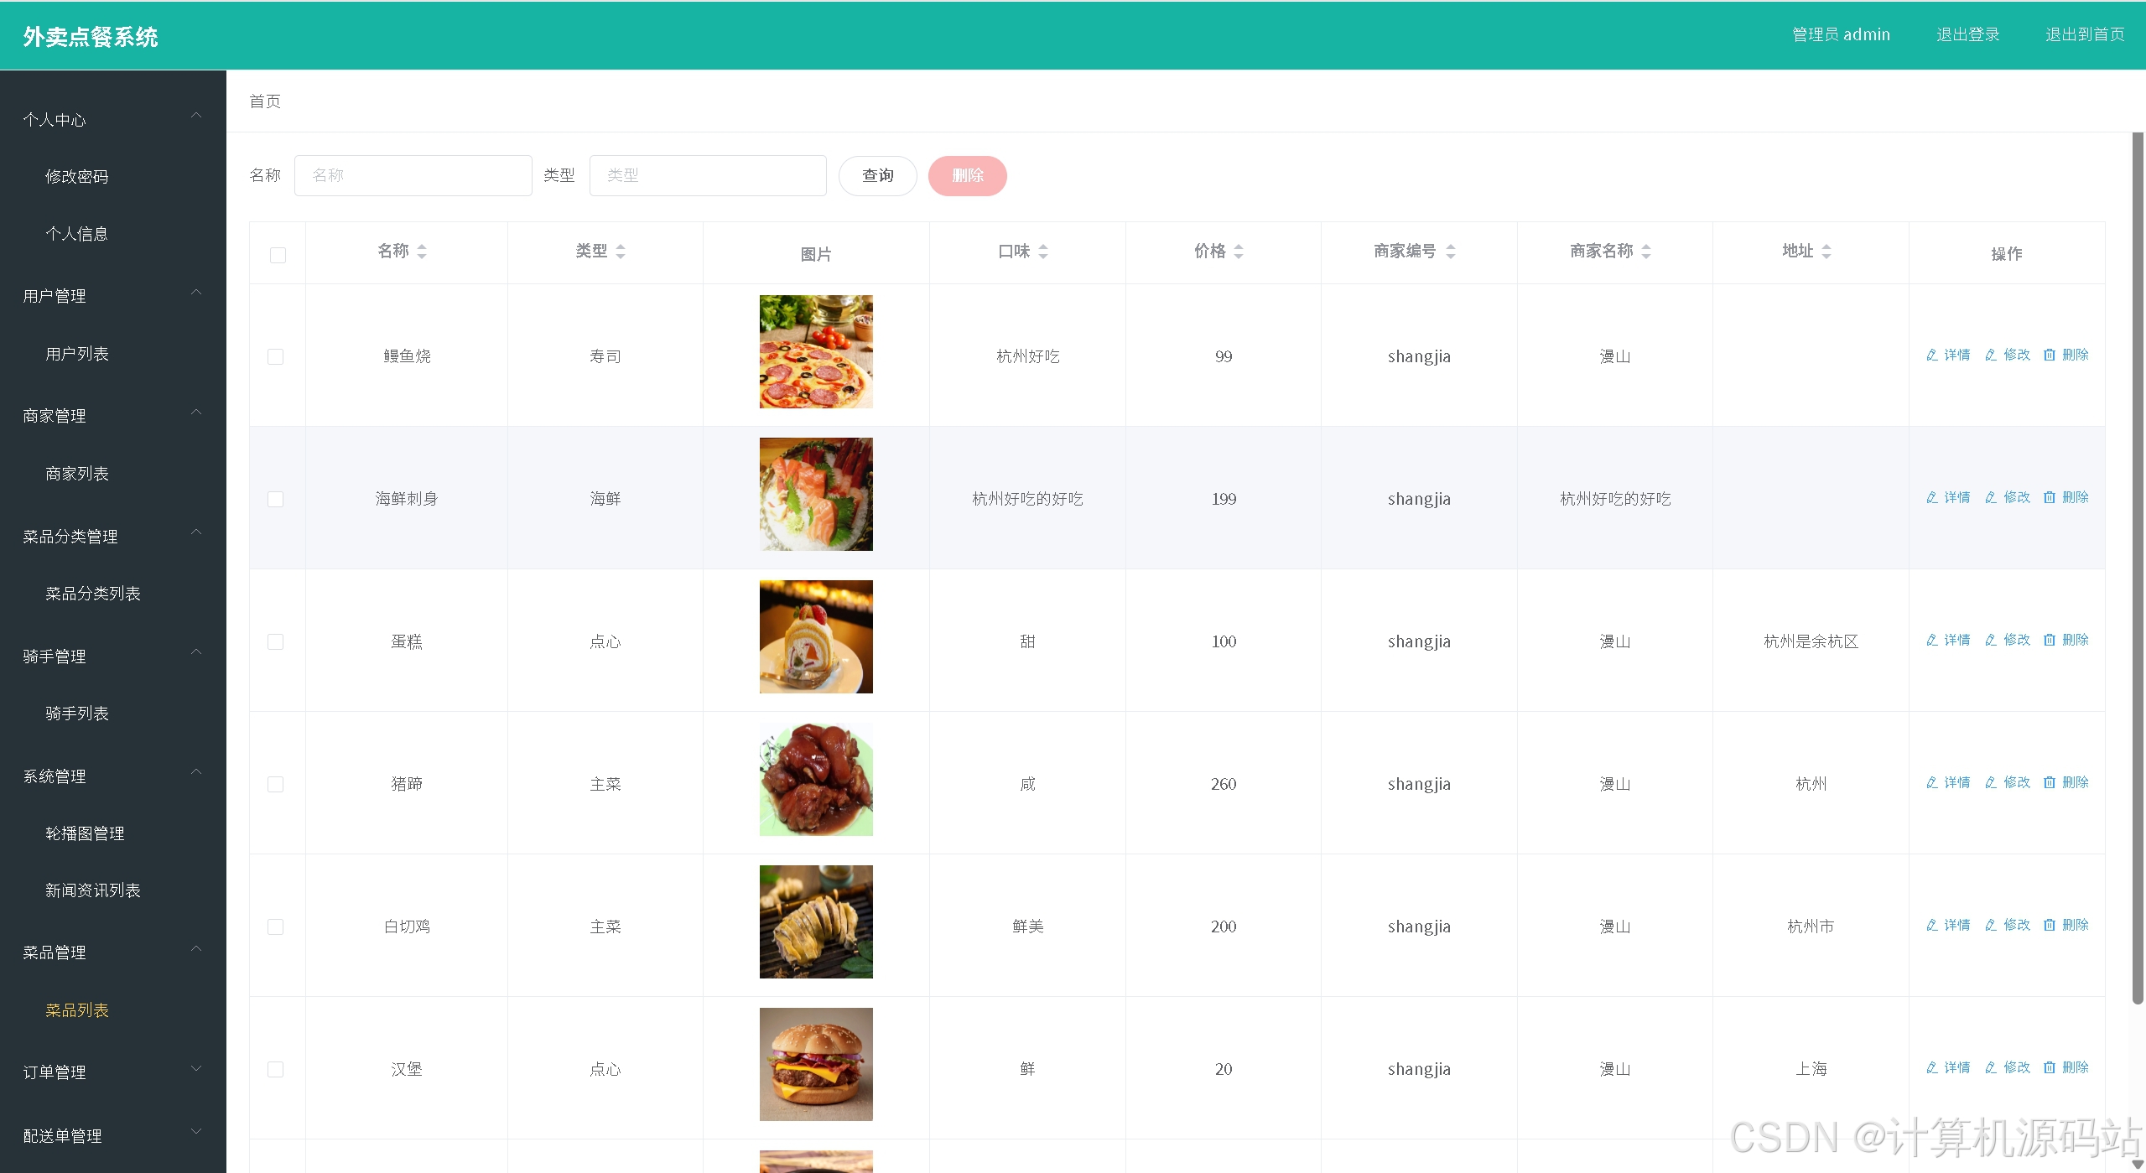The image size is (2146, 1173).
Task: Remove the 蛋糕 row
Action: [x=2065, y=641]
